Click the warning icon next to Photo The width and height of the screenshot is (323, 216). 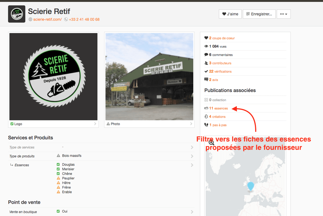click(x=108, y=124)
